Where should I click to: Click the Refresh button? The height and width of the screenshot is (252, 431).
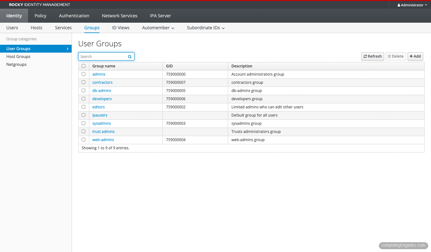pos(373,56)
